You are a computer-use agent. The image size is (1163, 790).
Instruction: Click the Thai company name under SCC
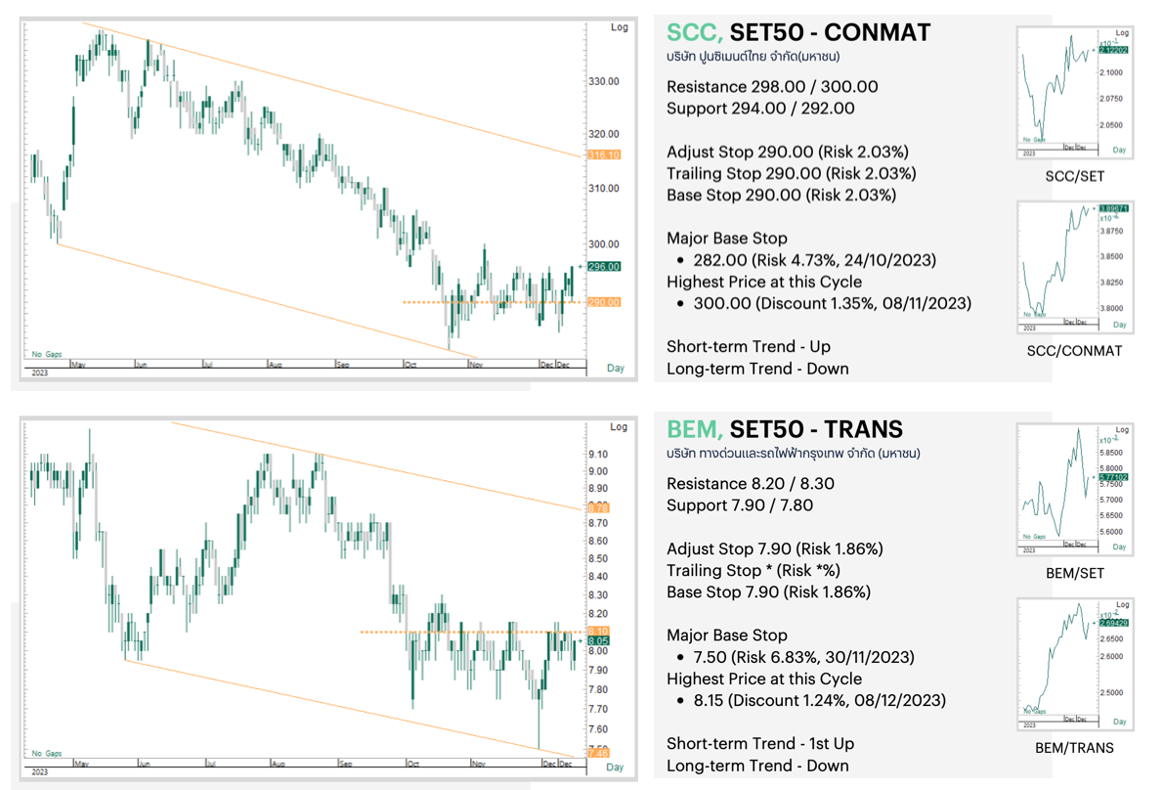[753, 57]
